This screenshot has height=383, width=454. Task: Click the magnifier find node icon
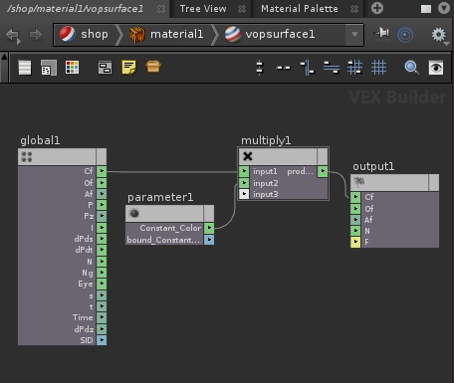pyautogui.click(x=412, y=68)
